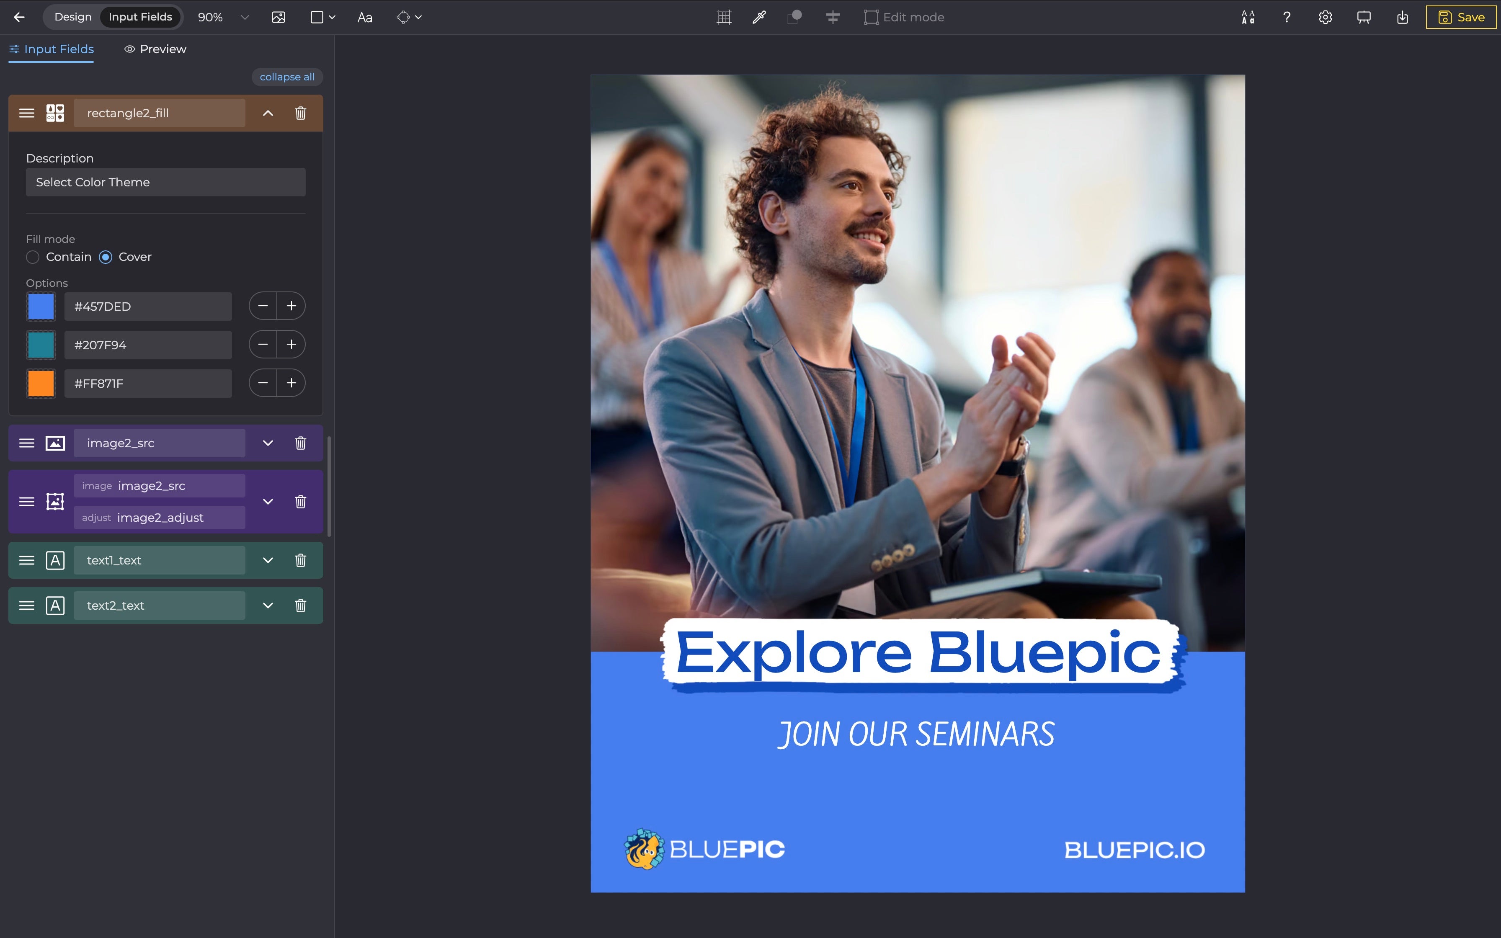The height and width of the screenshot is (938, 1501).
Task: Click the collapse all button
Action: (286, 77)
